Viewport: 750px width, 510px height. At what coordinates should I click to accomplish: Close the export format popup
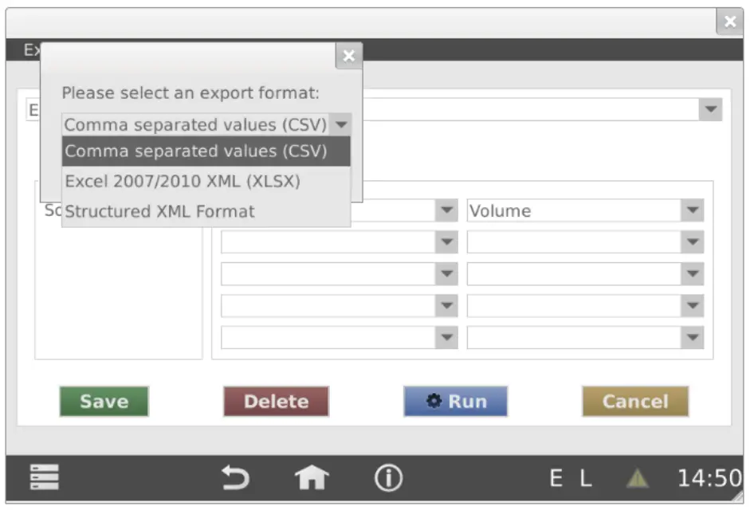(x=348, y=56)
